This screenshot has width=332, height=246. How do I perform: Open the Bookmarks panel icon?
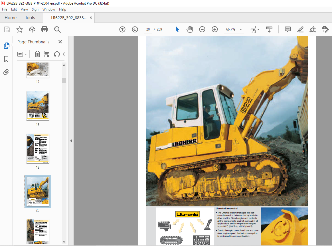[x=6, y=59]
